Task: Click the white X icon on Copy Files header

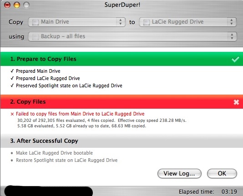Action: pyautogui.click(x=236, y=102)
